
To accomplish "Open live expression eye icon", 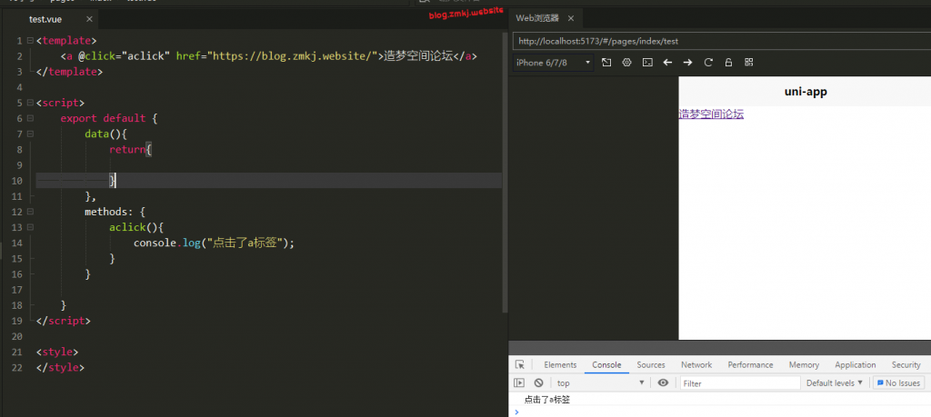I will click(x=663, y=383).
